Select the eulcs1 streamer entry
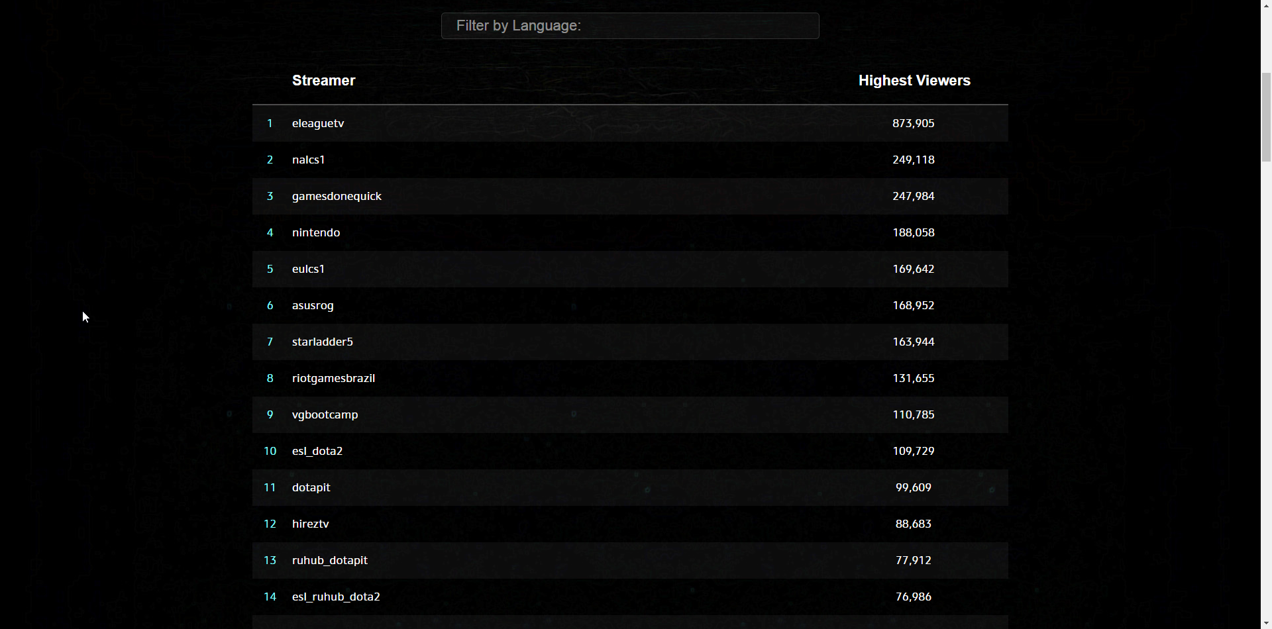 point(309,269)
